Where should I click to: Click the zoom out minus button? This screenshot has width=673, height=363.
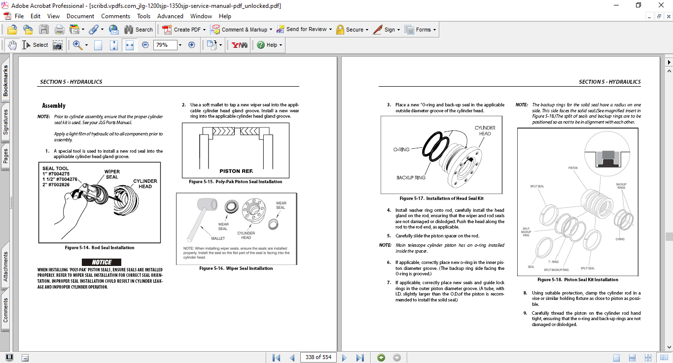pyautogui.click(x=145, y=45)
